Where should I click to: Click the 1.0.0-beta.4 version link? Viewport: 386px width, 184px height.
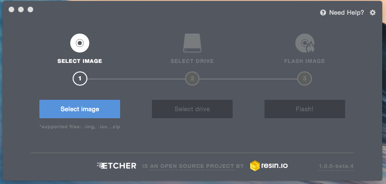pos(336,166)
